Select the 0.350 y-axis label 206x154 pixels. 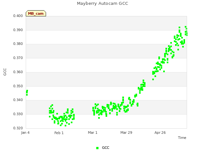coord(18,86)
